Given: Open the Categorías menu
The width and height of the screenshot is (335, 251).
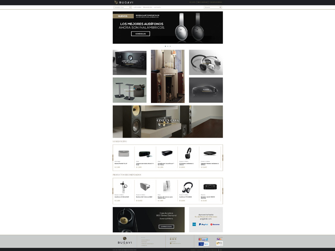Looking at the screenshot, I should click(x=137, y=7).
